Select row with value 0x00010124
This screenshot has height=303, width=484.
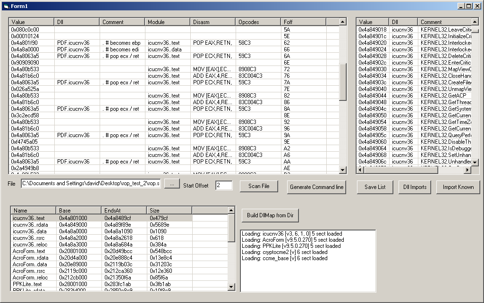pos(174,36)
